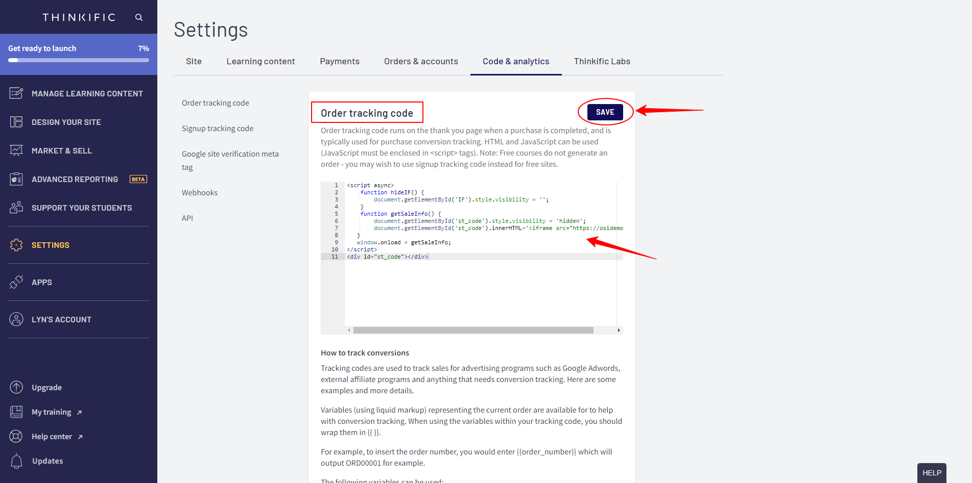The height and width of the screenshot is (483, 972).
Task: Open the Updates link
Action: pyautogui.click(x=48, y=461)
